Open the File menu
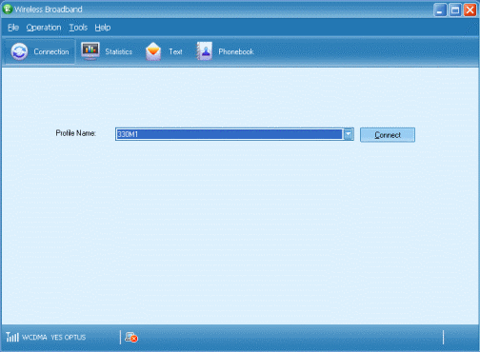Image resolution: width=480 pixels, height=352 pixels. 13,28
